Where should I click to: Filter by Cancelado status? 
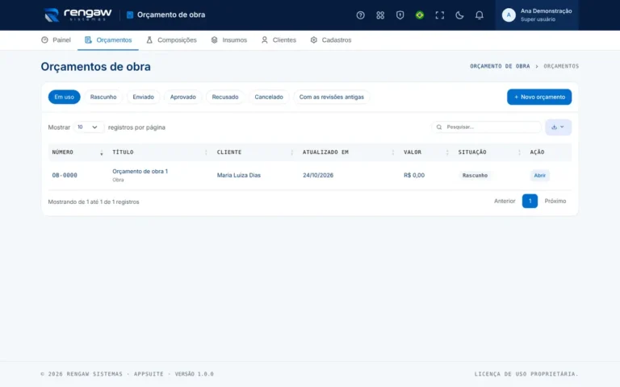[x=269, y=97]
